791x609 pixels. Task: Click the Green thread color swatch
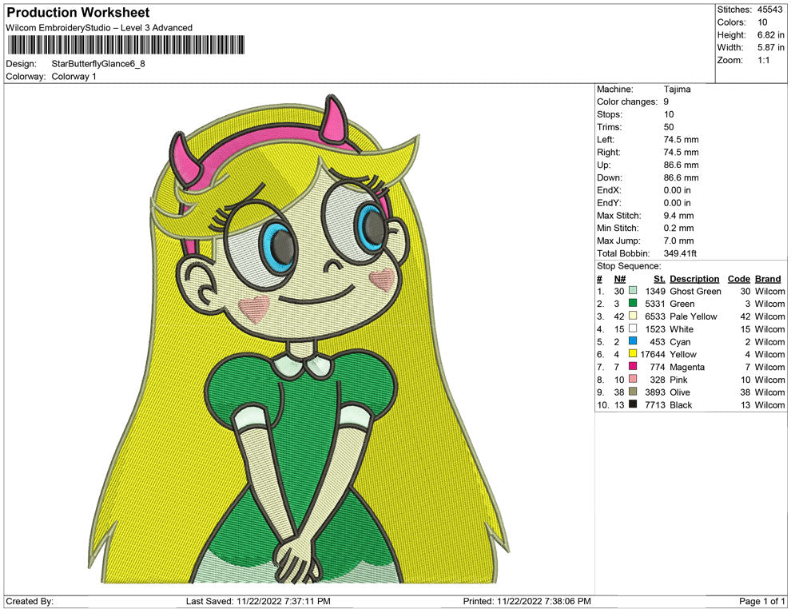(x=633, y=303)
